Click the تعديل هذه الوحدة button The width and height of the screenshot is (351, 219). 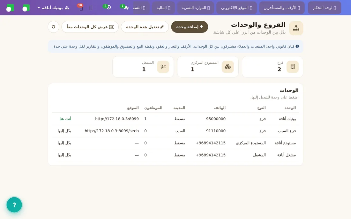145,27
